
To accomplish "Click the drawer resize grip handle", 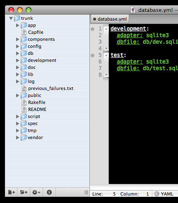I will pyautogui.click(x=86, y=192).
